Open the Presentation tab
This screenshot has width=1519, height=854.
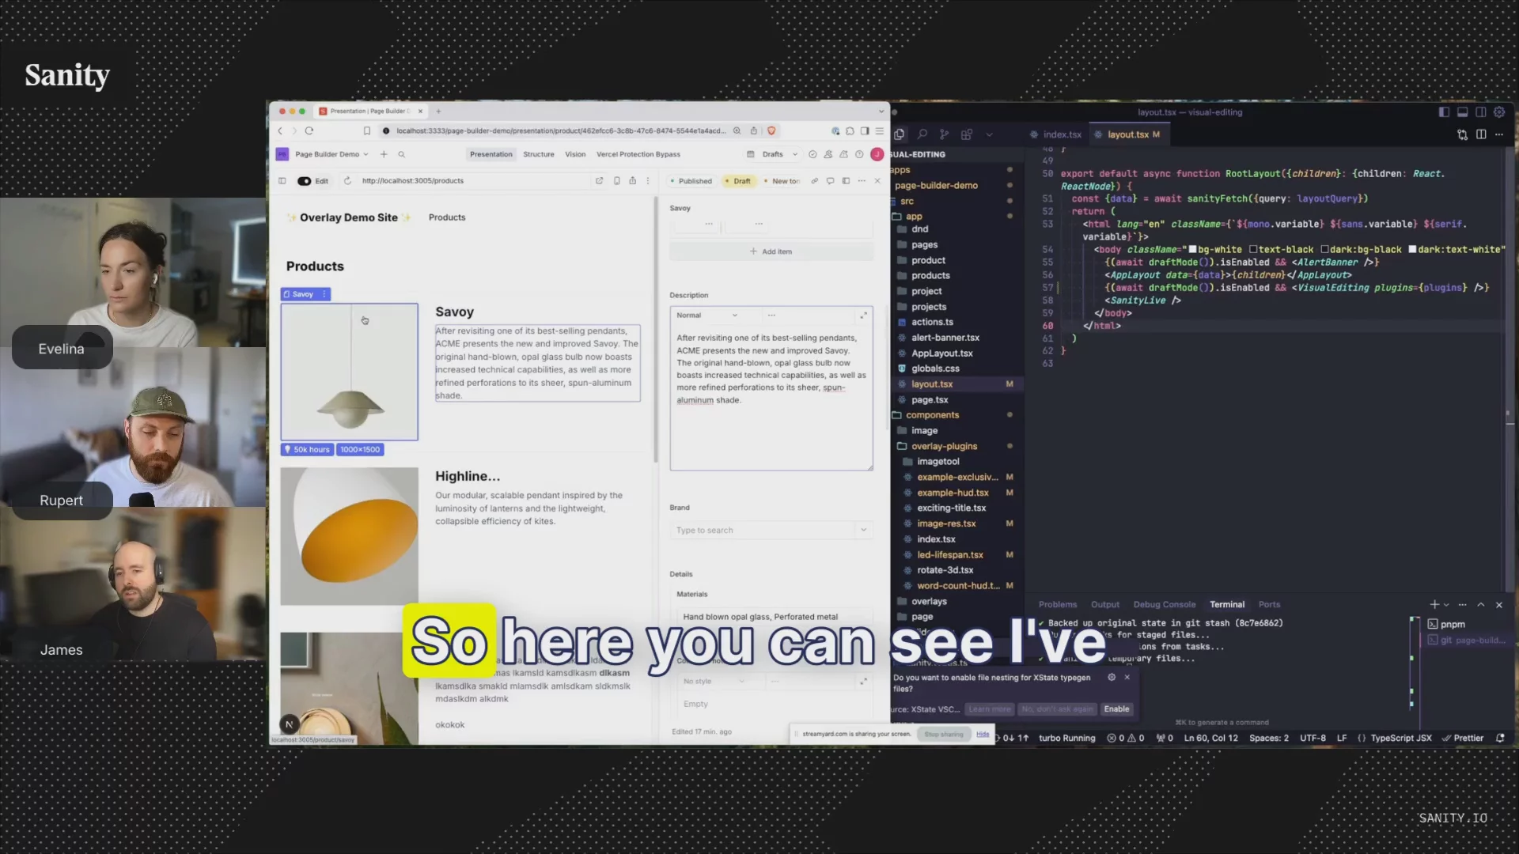(491, 154)
